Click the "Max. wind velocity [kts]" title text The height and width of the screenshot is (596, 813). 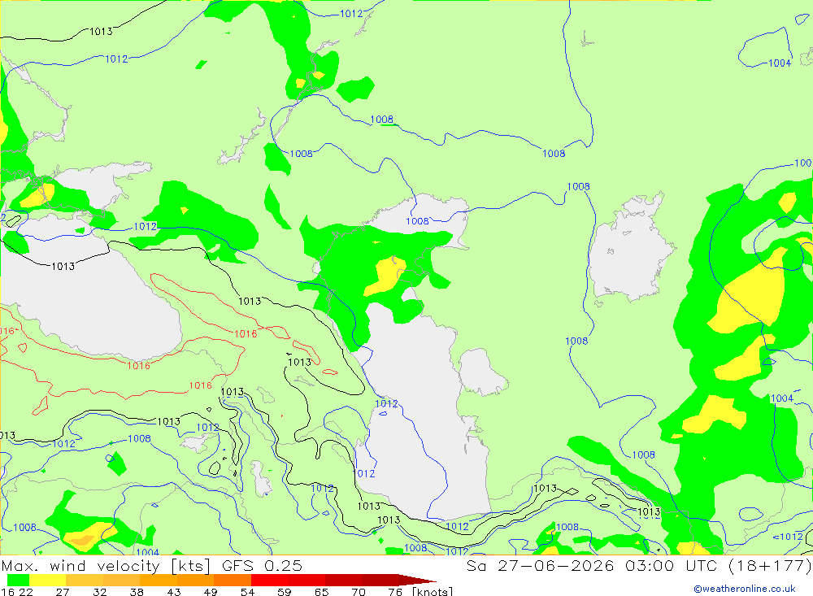(106, 565)
